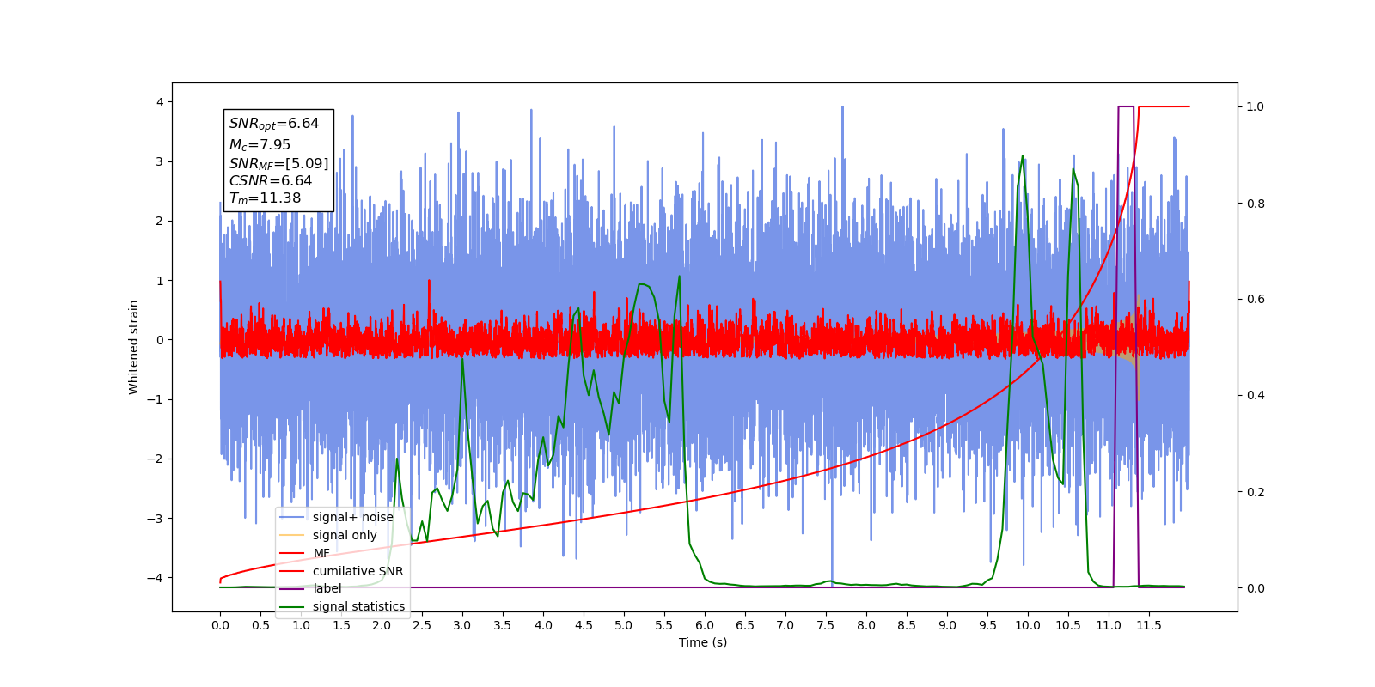This screenshot has width=1375, height=687.
Task: Click the blue line swatch for signal+ noise
Action: click(x=292, y=517)
